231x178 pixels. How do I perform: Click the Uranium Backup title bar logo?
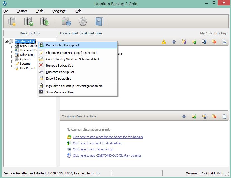5,4
